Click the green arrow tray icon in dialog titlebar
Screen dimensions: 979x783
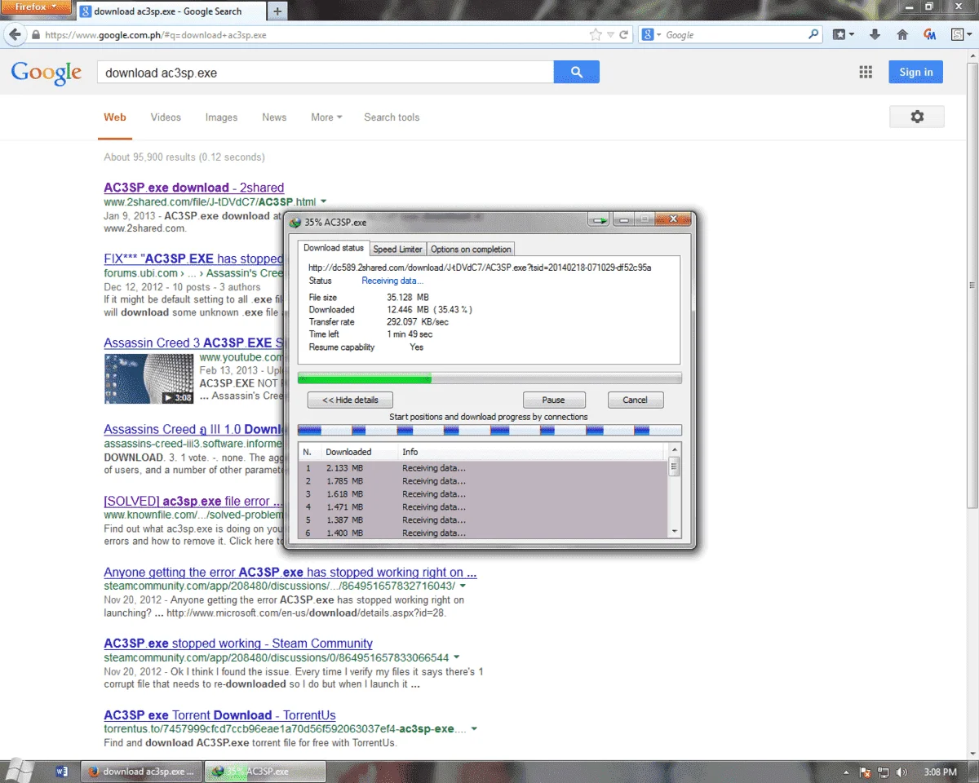click(600, 220)
